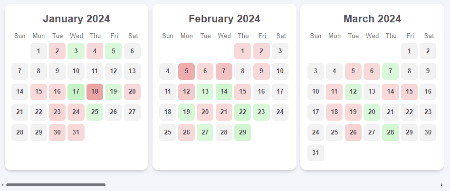450x191 pixels.
Task: Click the horizontal scrollbar left arrow
Action: click(x=2, y=185)
